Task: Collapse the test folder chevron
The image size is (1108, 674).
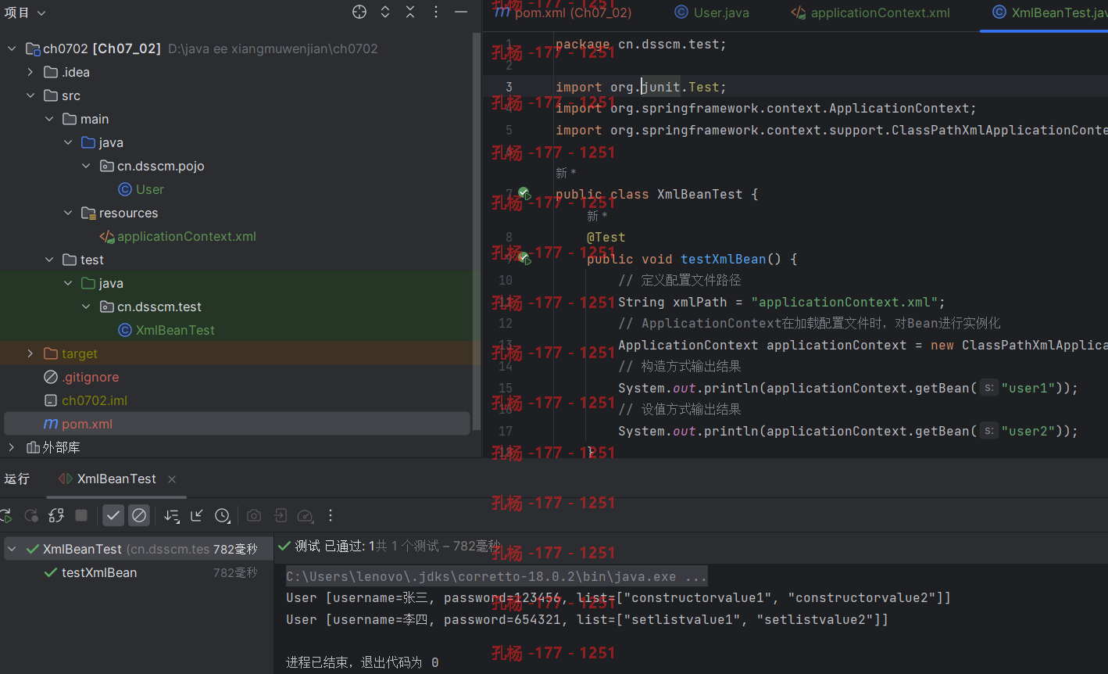Action: click(49, 260)
